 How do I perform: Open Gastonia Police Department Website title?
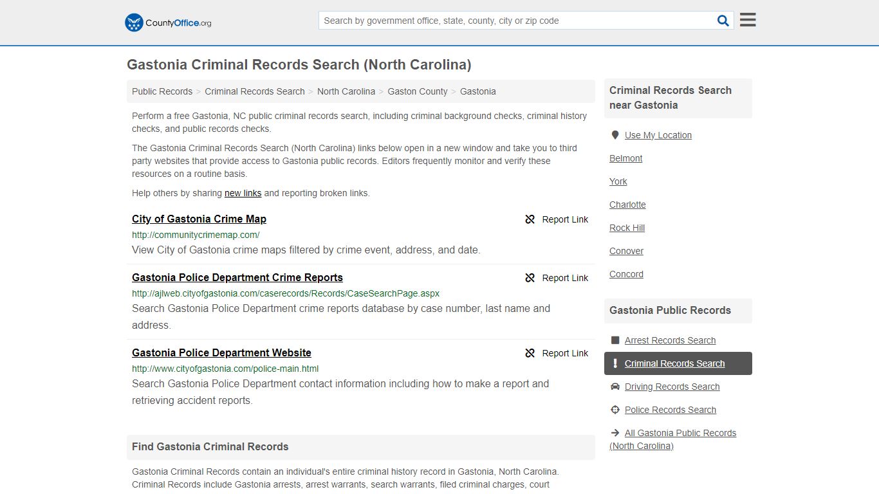coord(221,352)
